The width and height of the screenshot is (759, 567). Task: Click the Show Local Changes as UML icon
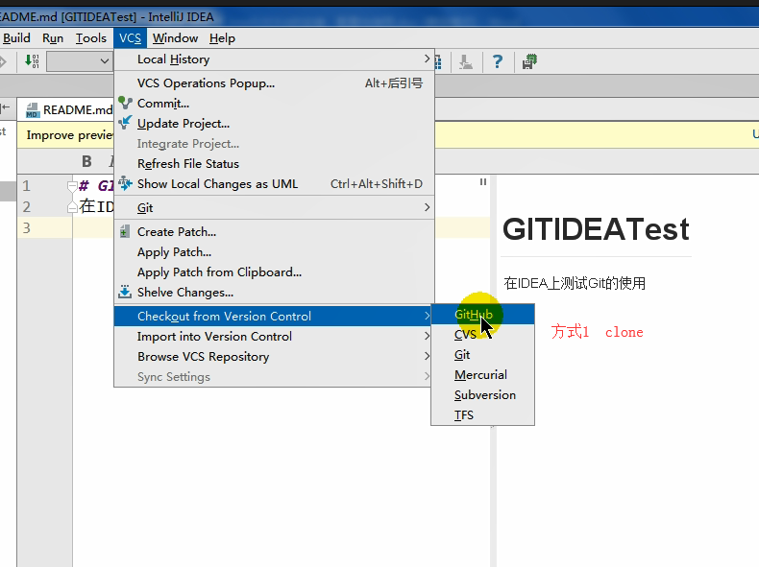point(125,183)
